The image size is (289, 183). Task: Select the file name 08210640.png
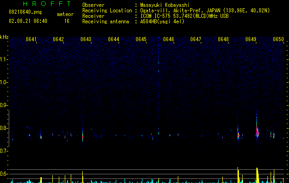click(x=25, y=12)
